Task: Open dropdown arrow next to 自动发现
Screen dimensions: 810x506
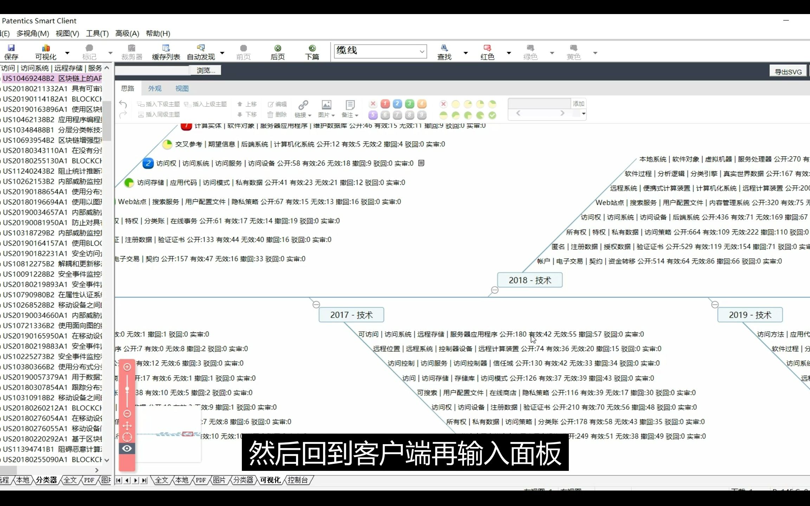Action: 222,53
